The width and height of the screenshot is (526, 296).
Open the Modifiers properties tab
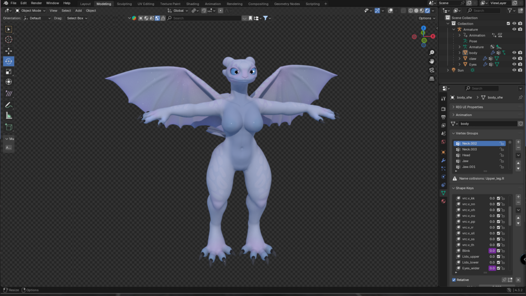tap(443, 160)
